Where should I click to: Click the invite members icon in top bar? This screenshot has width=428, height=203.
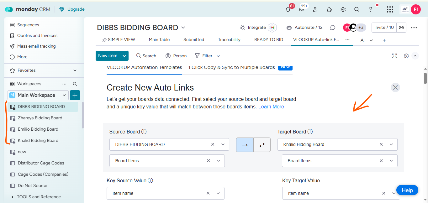click(315, 9)
